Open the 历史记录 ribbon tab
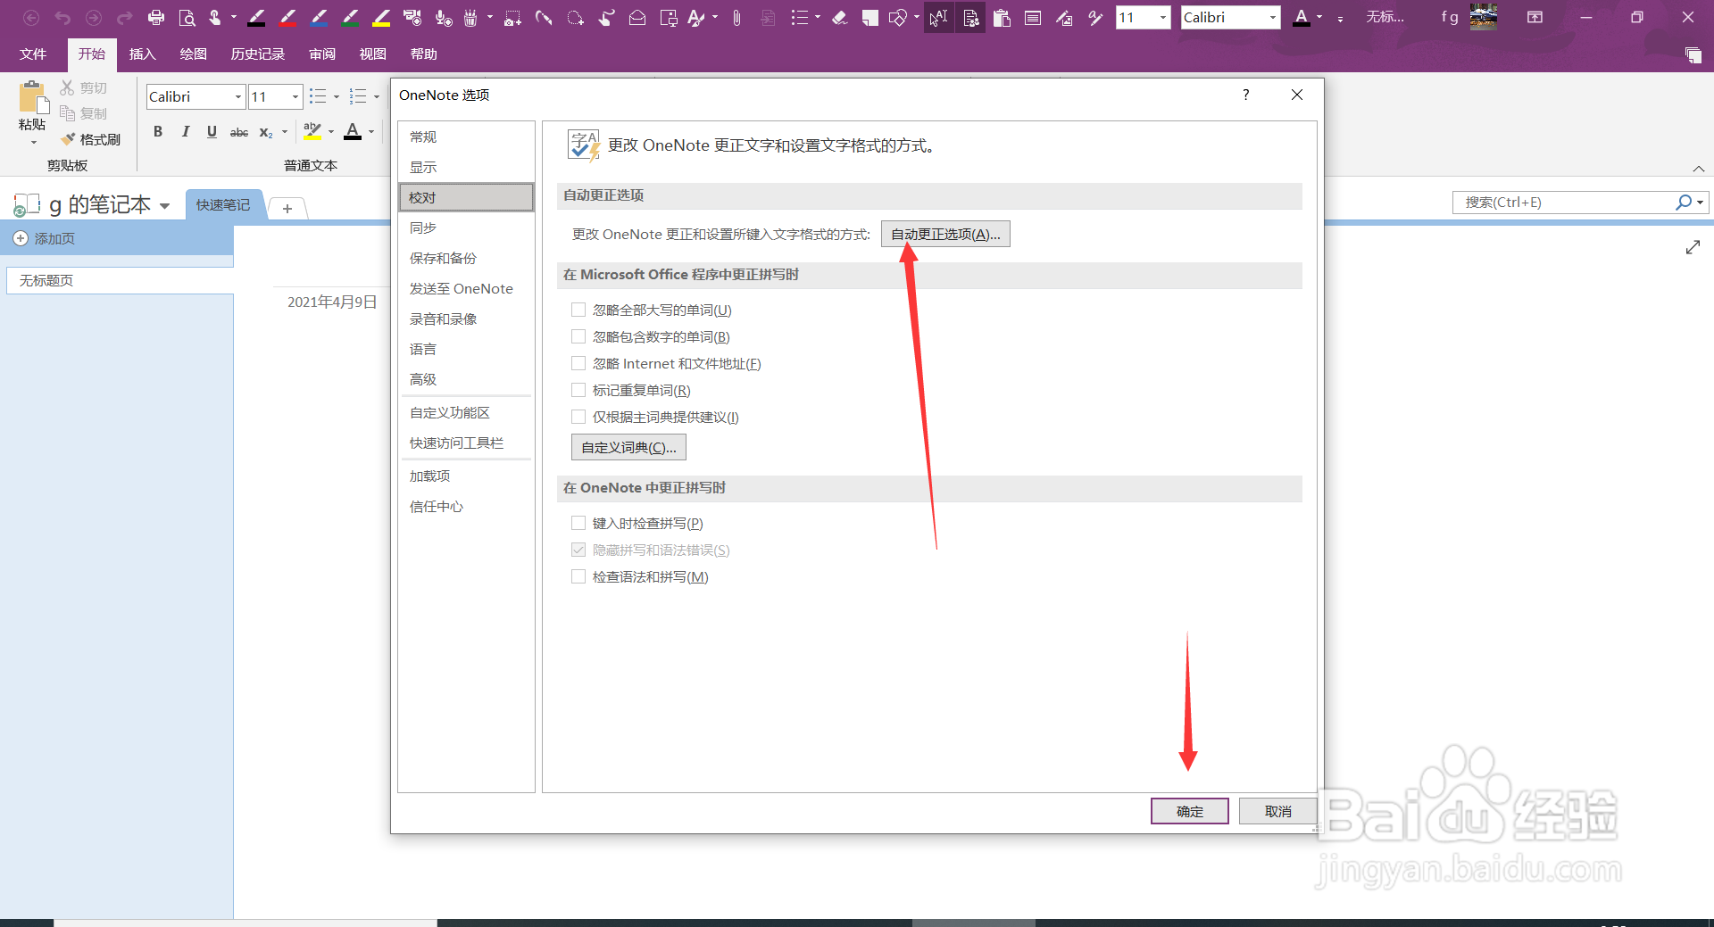The height and width of the screenshot is (927, 1714). click(x=258, y=54)
